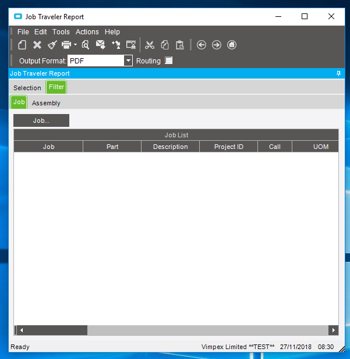This screenshot has width=350, height=359.
Task: Click the Forward arrow icon
Action: pos(217,45)
